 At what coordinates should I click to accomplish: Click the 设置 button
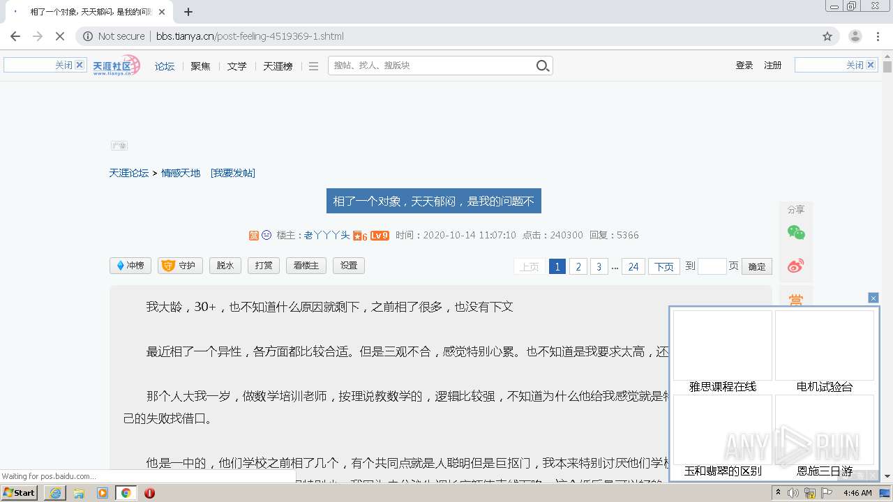(x=349, y=266)
